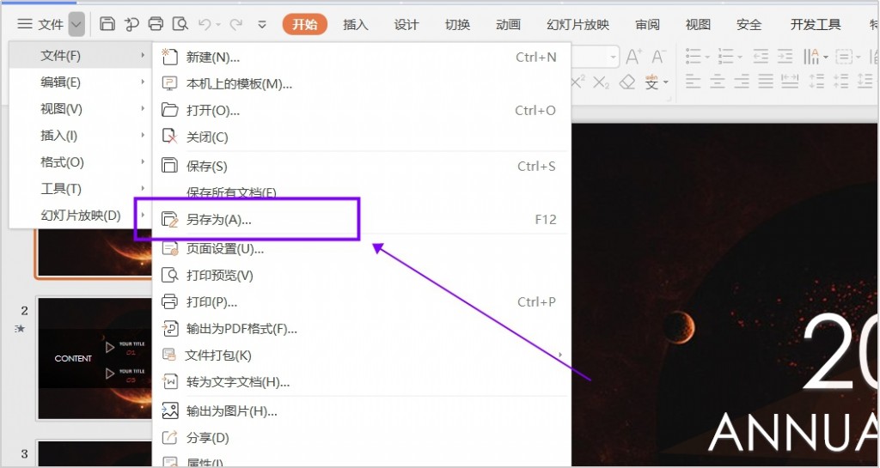Expand the quick access toolbar customize arrow
The image size is (880, 468).
pos(262,24)
